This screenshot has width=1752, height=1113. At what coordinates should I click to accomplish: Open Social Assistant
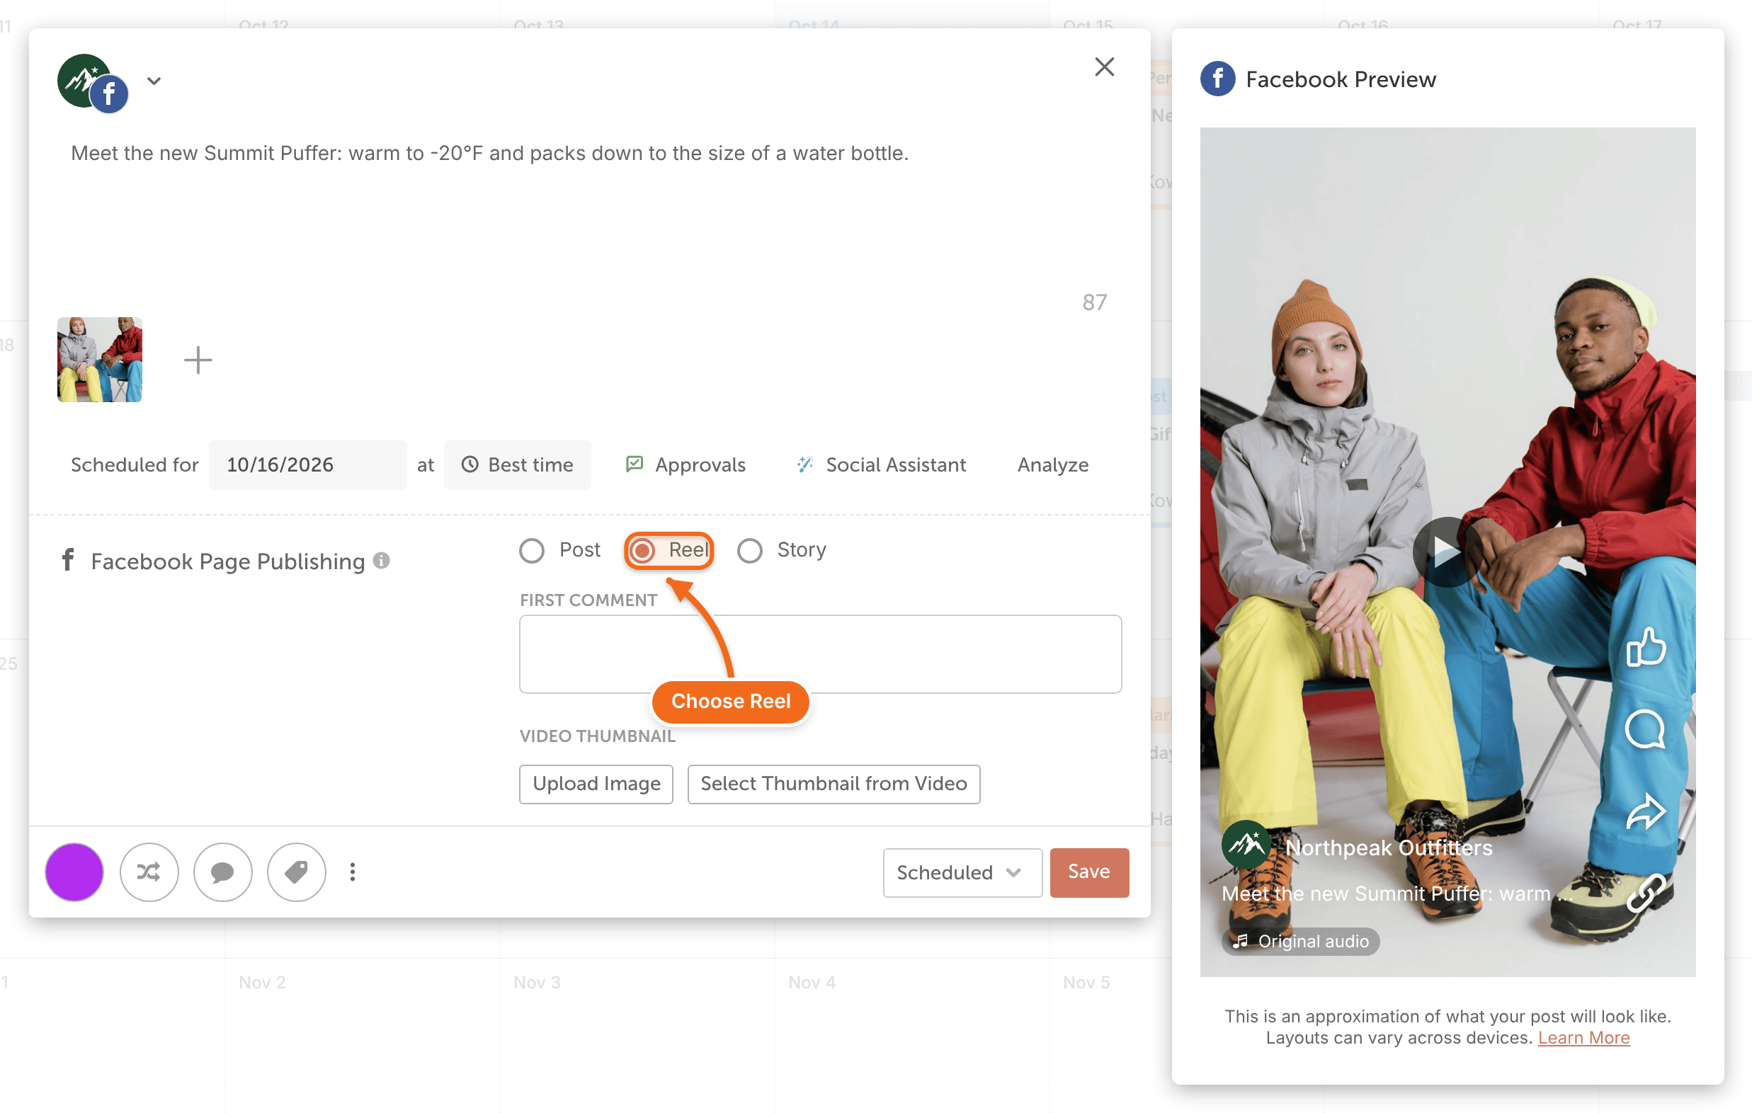pos(882,464)
